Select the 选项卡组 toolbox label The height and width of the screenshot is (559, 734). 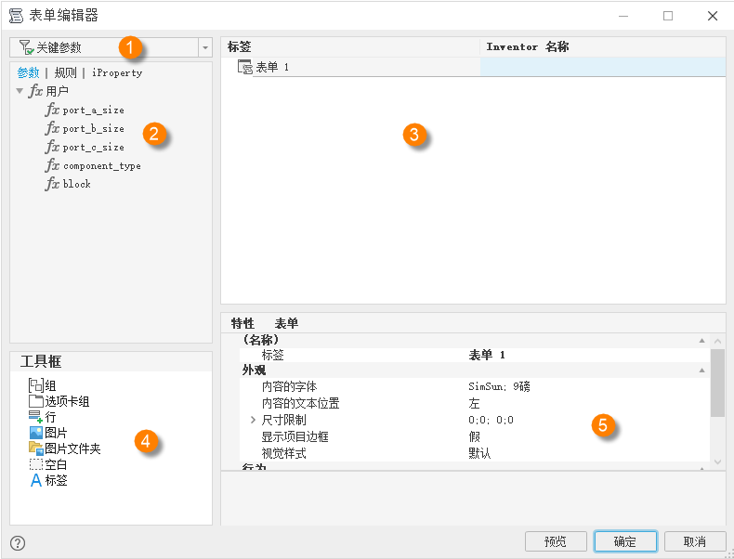[x=68, y=401]
